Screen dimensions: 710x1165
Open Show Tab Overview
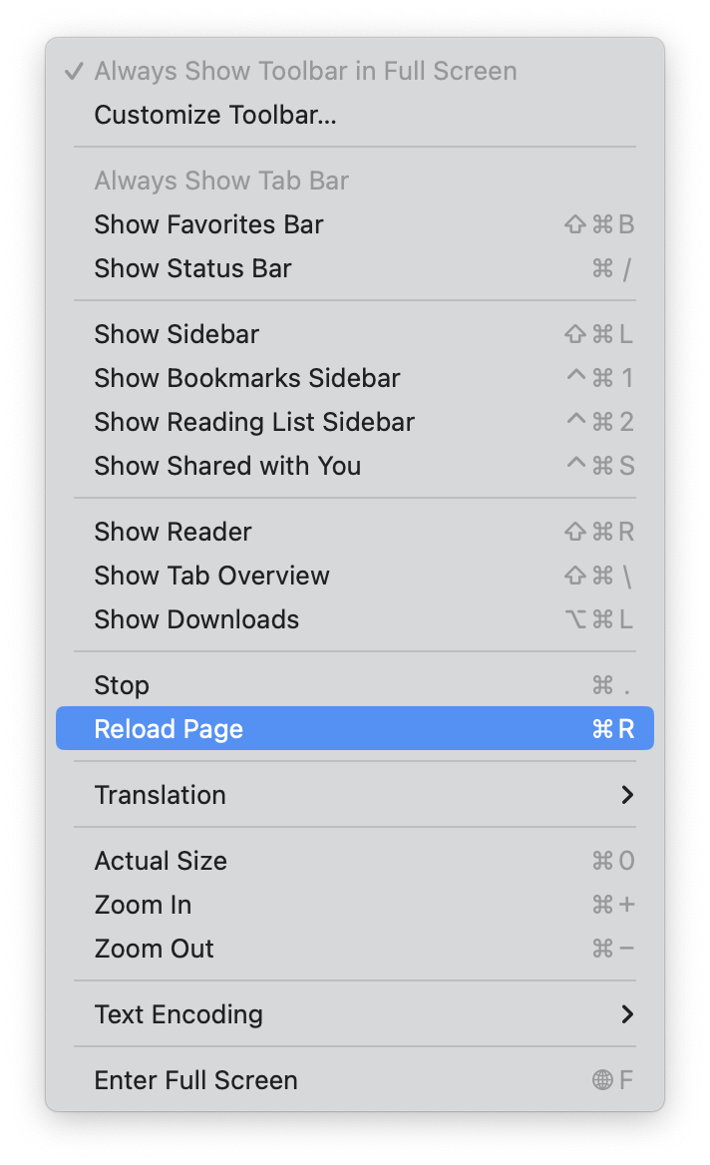211,577
